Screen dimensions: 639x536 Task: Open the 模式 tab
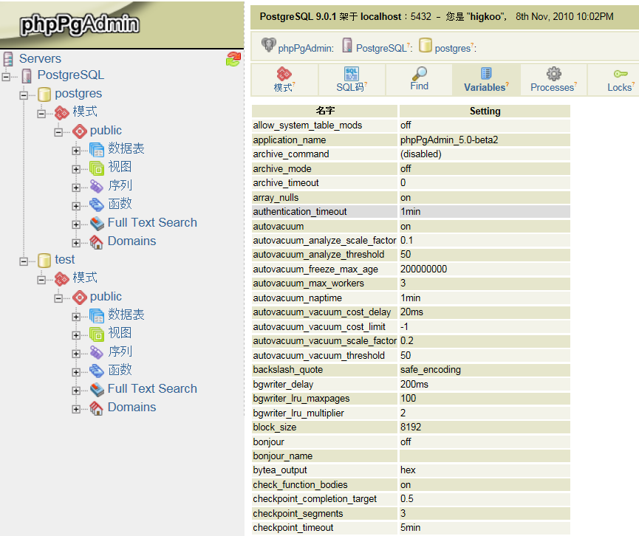tap(284, 80)
